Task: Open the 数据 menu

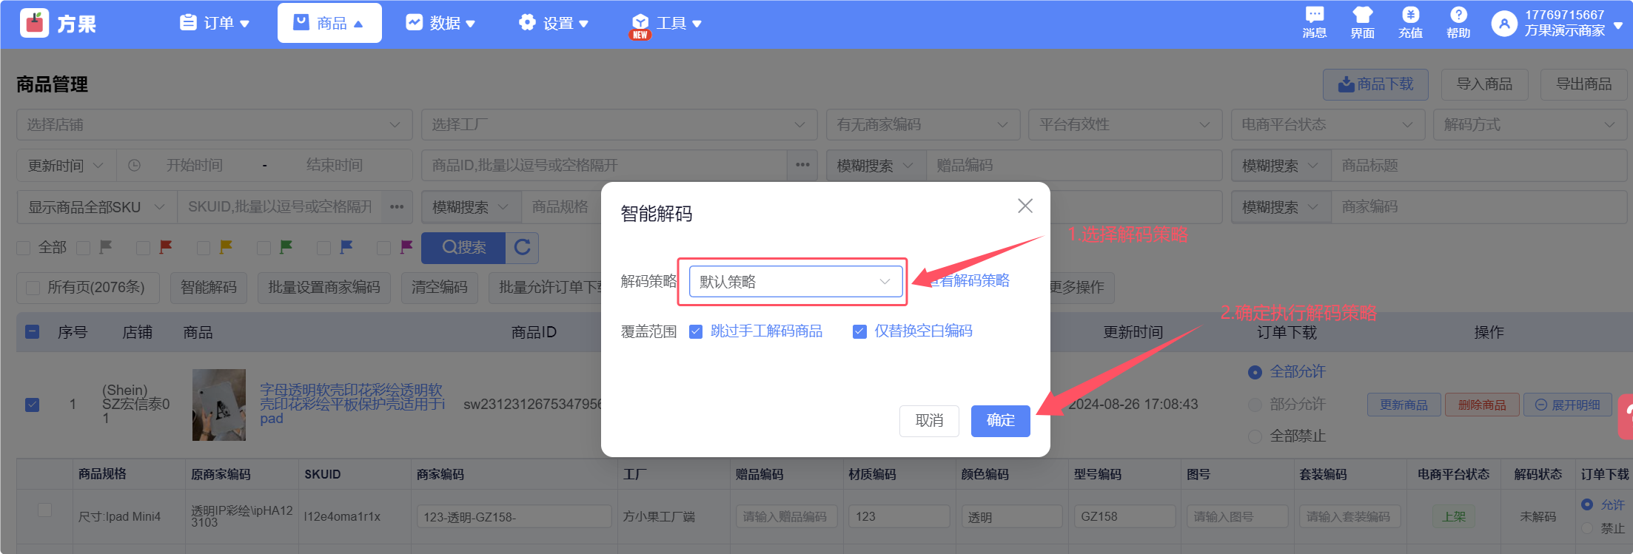Action: 440,24
